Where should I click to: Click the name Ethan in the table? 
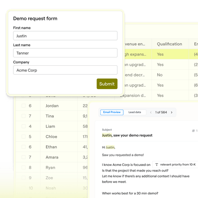coord(51,147)
